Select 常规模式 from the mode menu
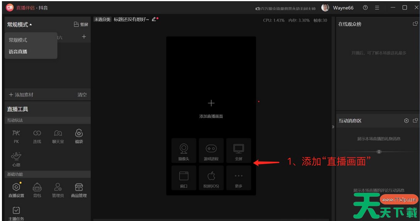This screenshot has height=221, width=420. pos(18,40)
